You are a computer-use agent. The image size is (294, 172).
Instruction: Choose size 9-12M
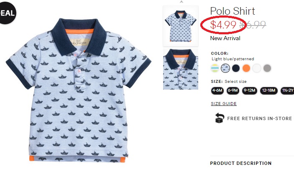click(x=249, y=90)
